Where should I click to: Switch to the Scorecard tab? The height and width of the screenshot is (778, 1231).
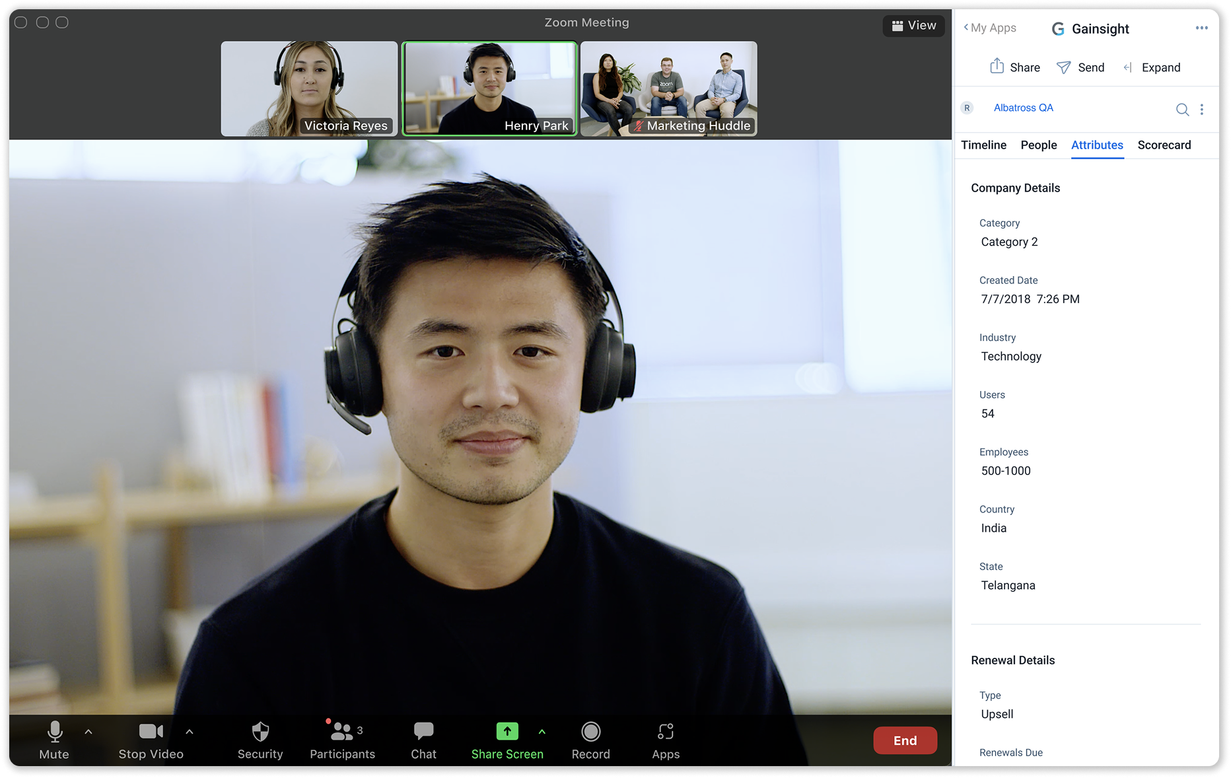[x=1164, y=145]
